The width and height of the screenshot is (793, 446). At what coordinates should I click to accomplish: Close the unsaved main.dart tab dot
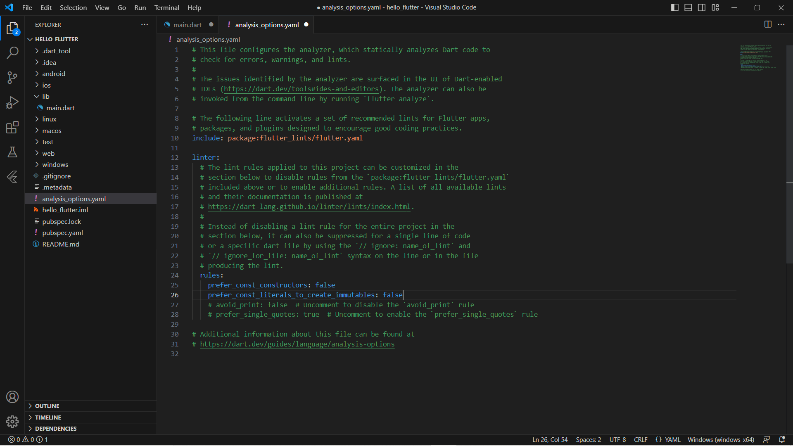click(211, 25)
